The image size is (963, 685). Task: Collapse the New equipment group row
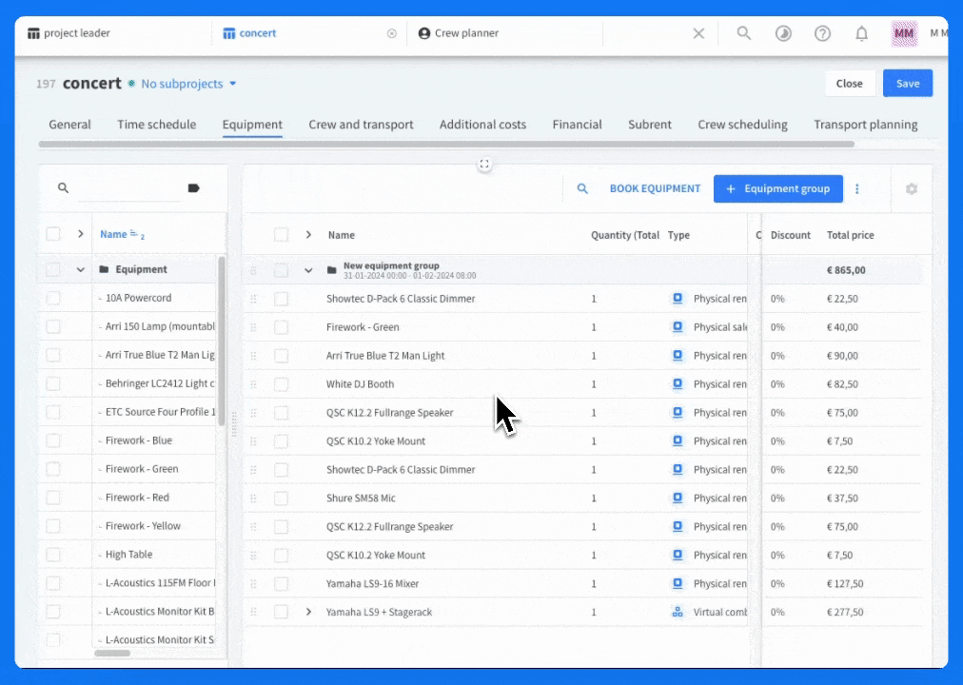(308, 270)
